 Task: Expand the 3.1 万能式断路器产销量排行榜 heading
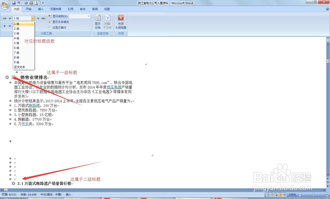(x=14, y=183)
